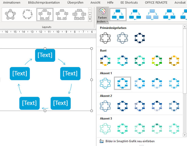Choose fifth Akzent 1 light scheme

click(174, 83)
